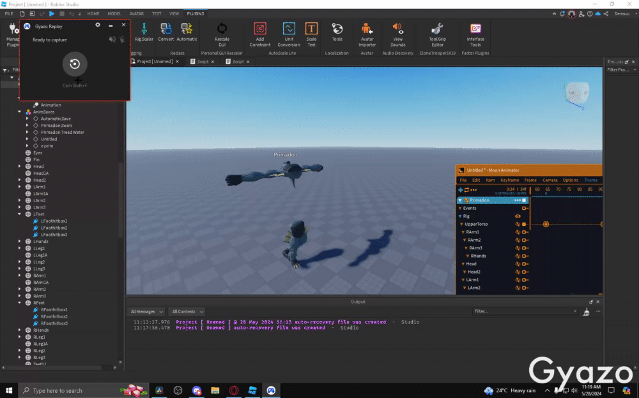
Task: Expand the Primadon Swim animation save
Action: pyautogui.click(x=27, y=126)
